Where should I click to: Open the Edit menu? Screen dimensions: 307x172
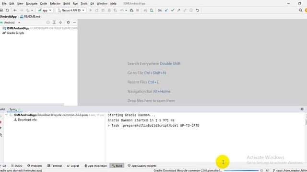12,3
